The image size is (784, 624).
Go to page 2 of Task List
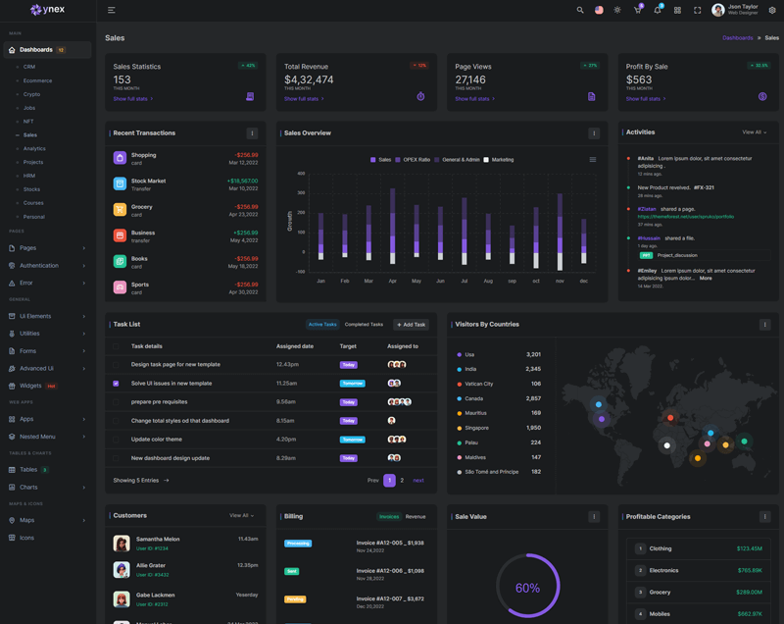[402, 481]
